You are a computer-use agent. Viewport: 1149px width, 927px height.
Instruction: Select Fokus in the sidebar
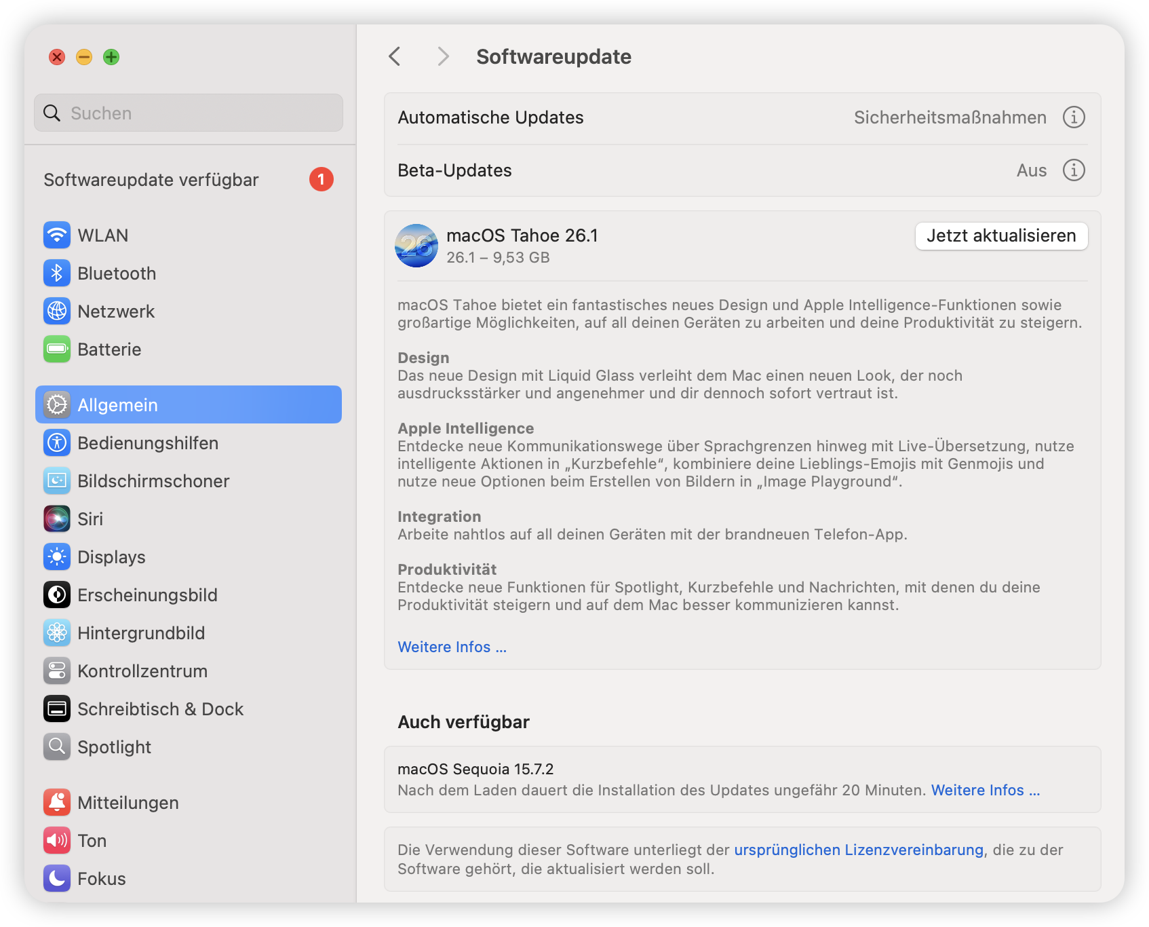[x=189, y=879]
